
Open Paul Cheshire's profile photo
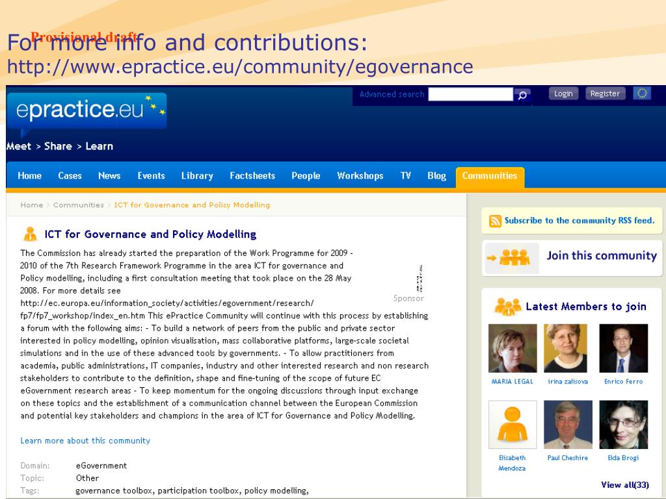tap(568, 425)
